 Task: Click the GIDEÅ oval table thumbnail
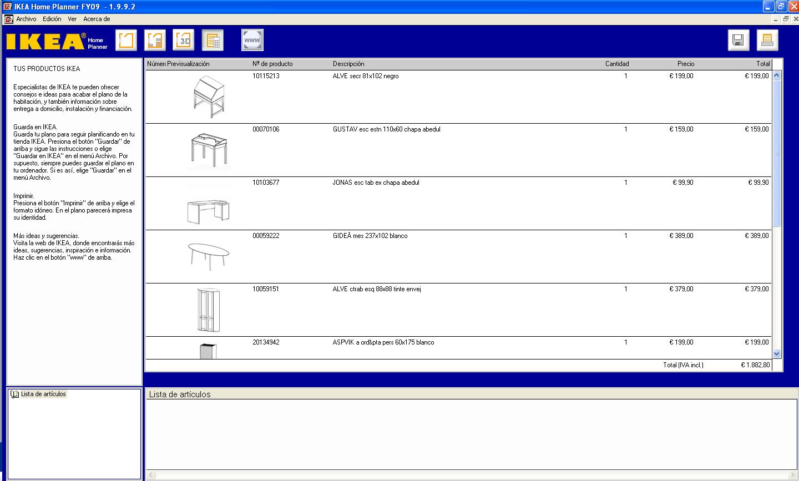pos(209,256)
